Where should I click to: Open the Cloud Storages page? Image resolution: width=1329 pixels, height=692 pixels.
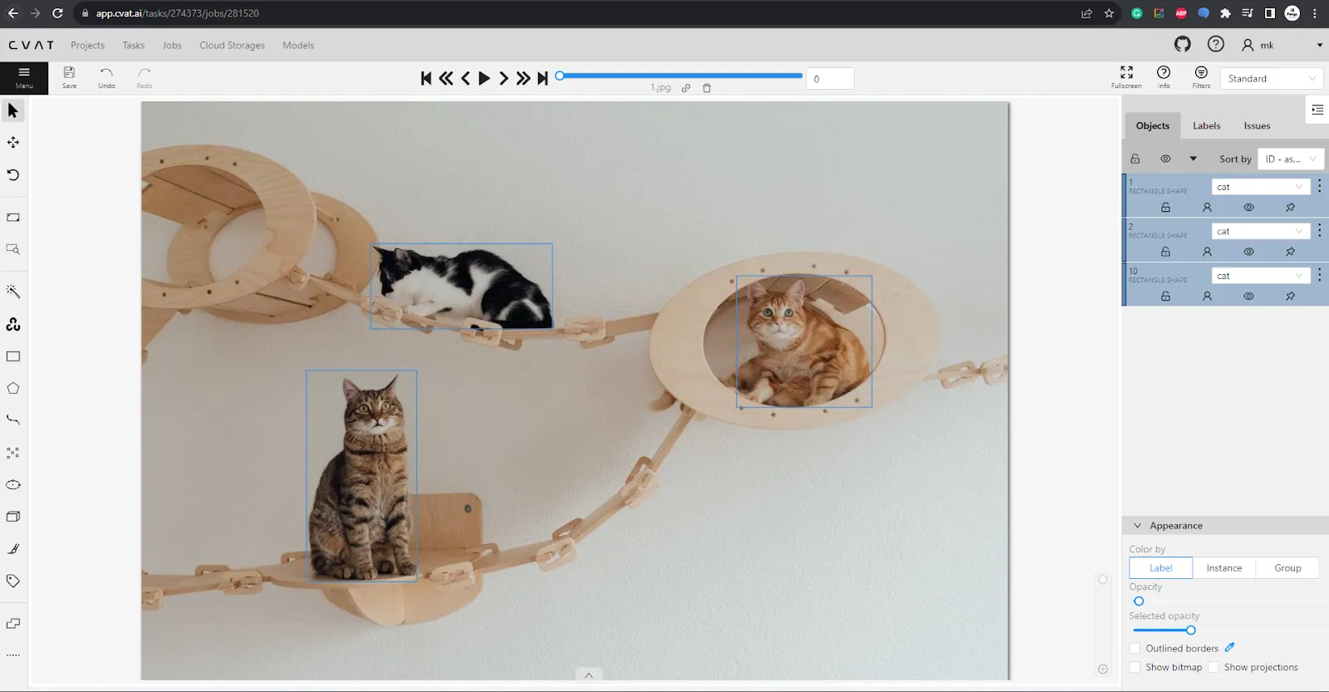click(232, 45)
